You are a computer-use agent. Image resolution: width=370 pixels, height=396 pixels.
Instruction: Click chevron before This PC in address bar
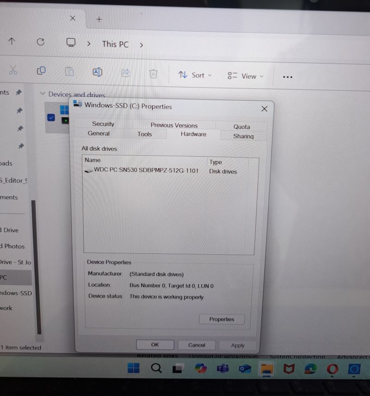89,44
